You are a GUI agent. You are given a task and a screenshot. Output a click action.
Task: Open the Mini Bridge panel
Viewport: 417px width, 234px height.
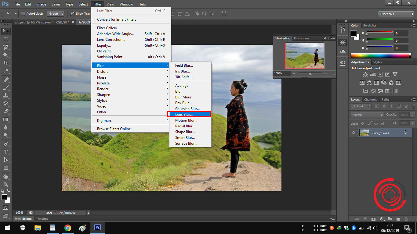click(x=23, y=218)
